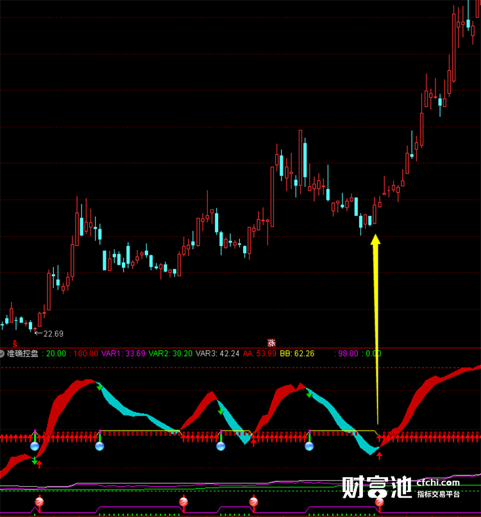This screenshot has height=517, width=481.
Task: Select the VAR1: 33.69 readout
Action: (123, 353)
